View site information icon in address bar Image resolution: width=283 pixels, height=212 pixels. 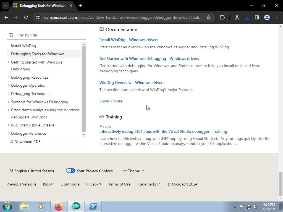coord(38,17)
